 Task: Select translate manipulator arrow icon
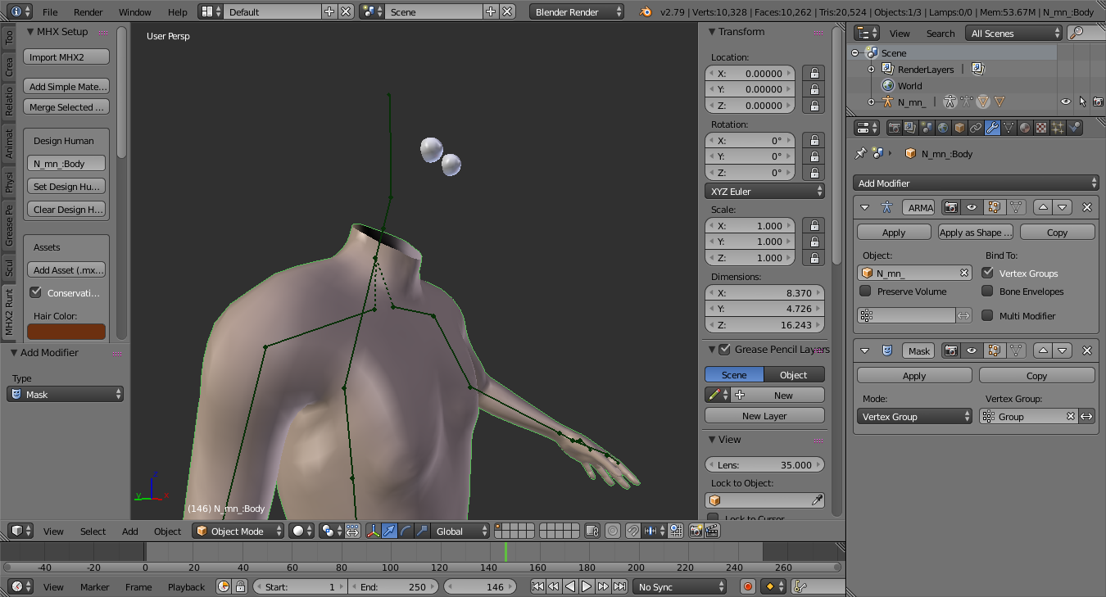390,531
